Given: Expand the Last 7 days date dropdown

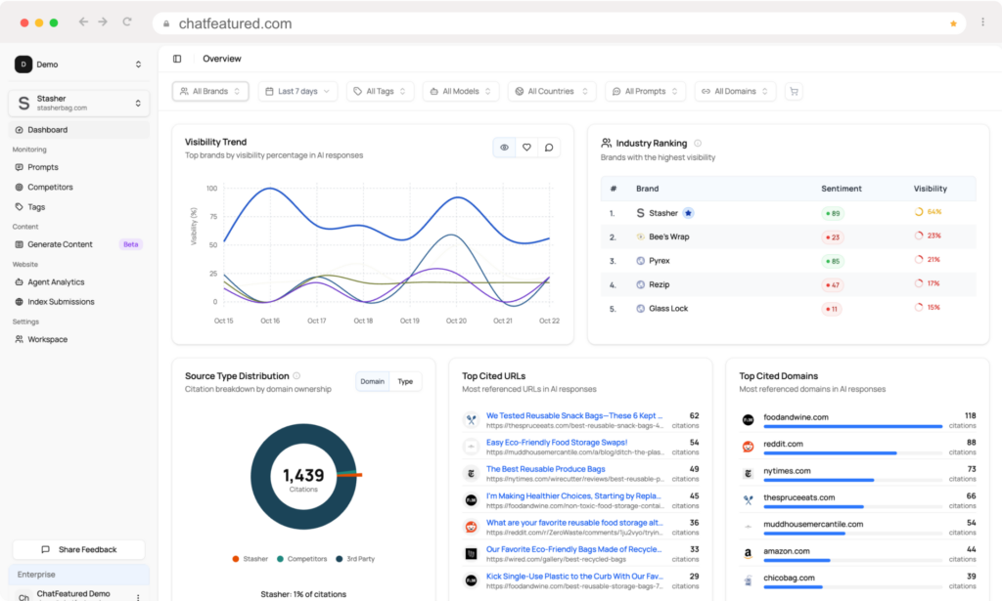Looking at the screenshot, I should pyautogui.click(x=297, y=91).
